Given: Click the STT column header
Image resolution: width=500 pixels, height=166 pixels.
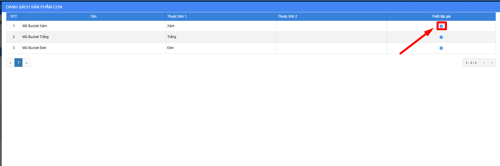Looking at the screenshot, I should pos(14,16).
